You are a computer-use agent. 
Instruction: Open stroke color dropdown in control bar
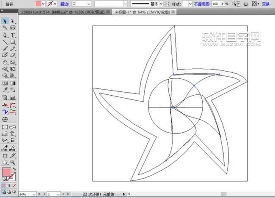pyautogui.click(x=55, y=4)
